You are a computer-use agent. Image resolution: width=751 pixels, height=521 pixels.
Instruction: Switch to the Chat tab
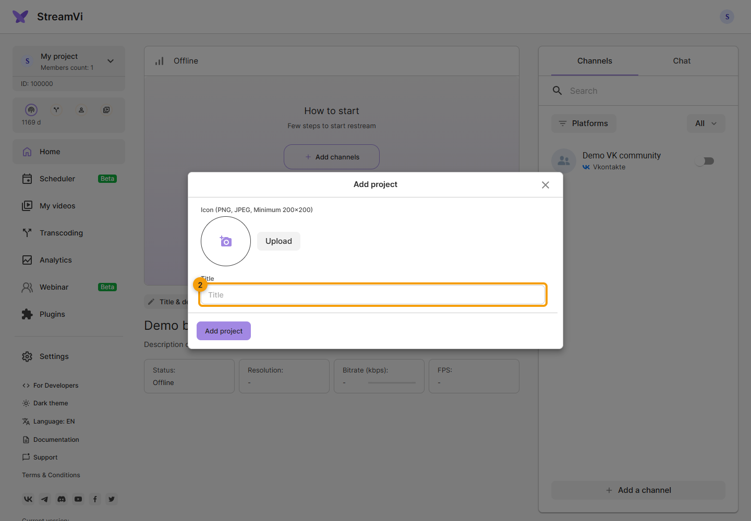[682, 61]
